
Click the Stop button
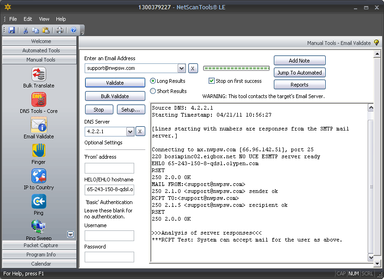pos(99,110)
